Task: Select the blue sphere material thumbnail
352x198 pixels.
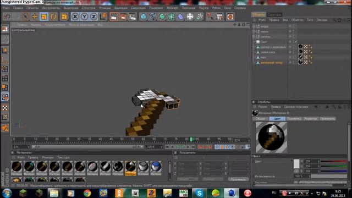Action: (x=156, y=168)
